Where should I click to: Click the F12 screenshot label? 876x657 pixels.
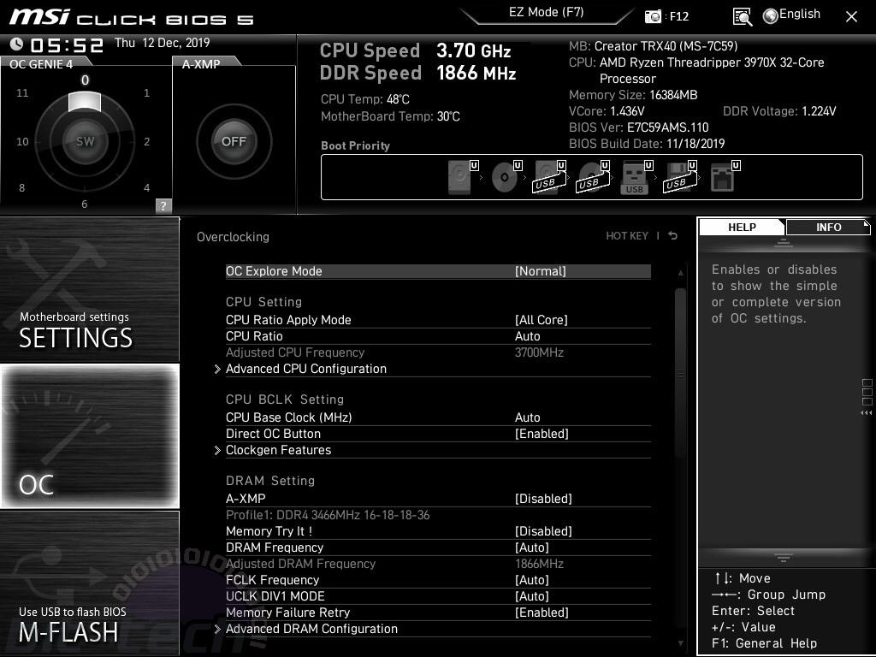pyautogui.click(x=678, y=17)
